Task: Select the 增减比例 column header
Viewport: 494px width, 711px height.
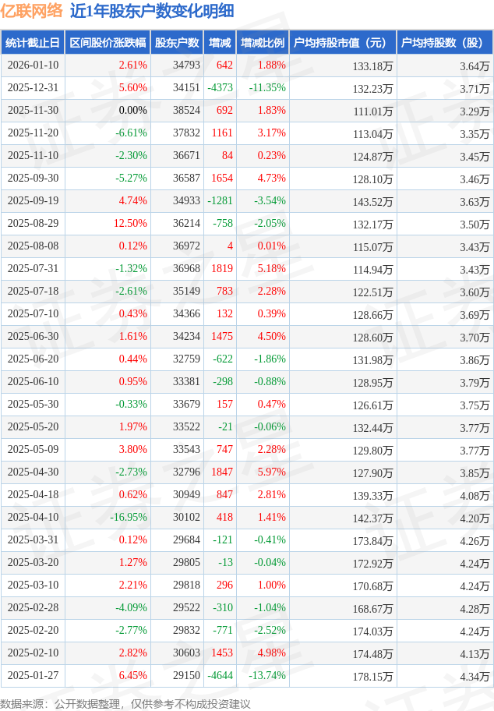Action: (x=263, y=43)
